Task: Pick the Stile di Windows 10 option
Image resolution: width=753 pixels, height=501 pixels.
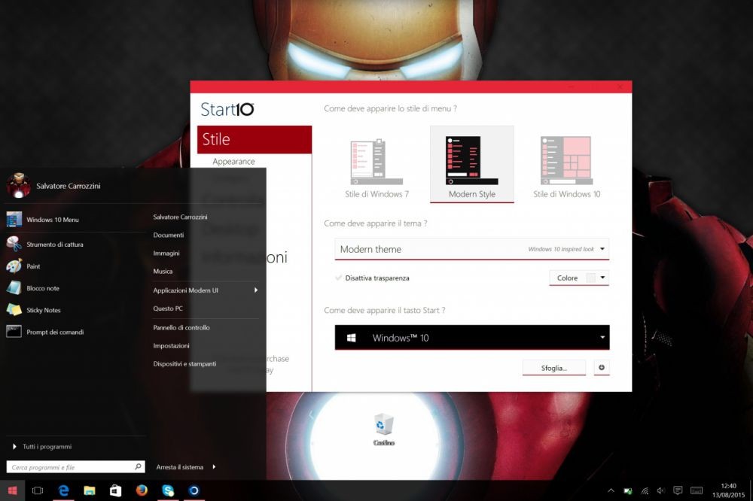Action: click(x=567, y=167)
